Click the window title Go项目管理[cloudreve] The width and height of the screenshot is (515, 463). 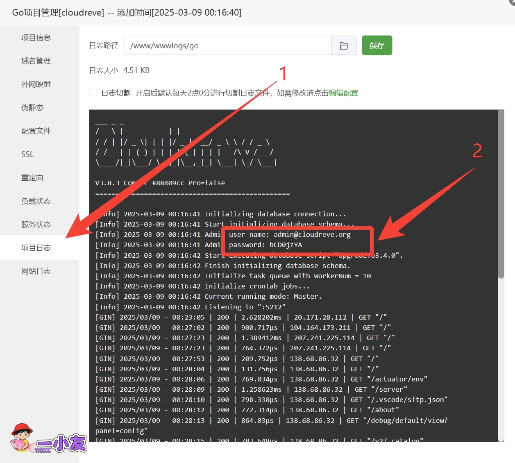pos(58,13)
